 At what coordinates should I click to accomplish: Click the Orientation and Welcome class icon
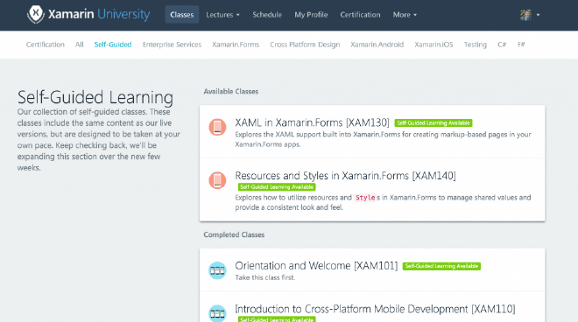tap(217, 270)
